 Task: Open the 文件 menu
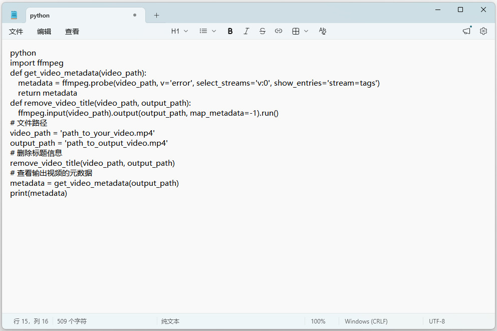tap(16, 32)
